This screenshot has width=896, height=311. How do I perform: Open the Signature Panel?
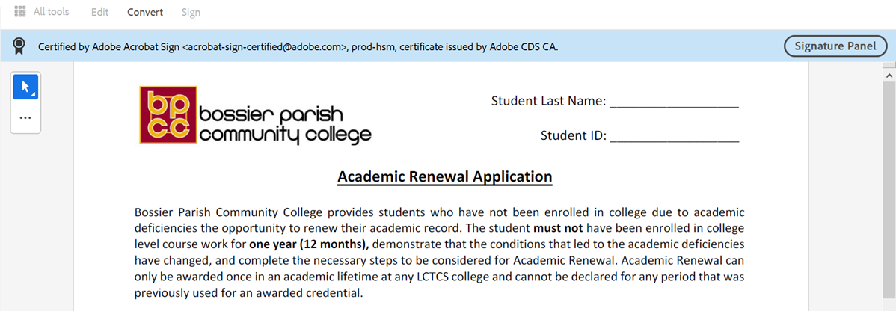coord(835,46)
